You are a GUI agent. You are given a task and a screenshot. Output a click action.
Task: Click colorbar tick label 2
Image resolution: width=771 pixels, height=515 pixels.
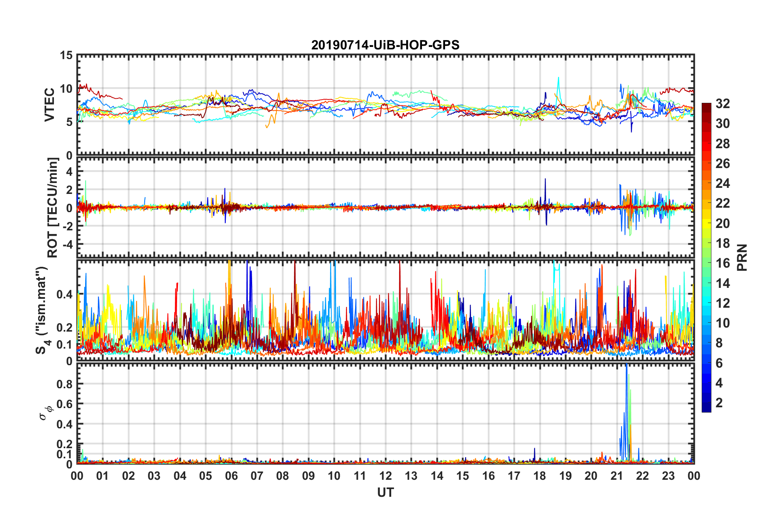coord(719,402)
